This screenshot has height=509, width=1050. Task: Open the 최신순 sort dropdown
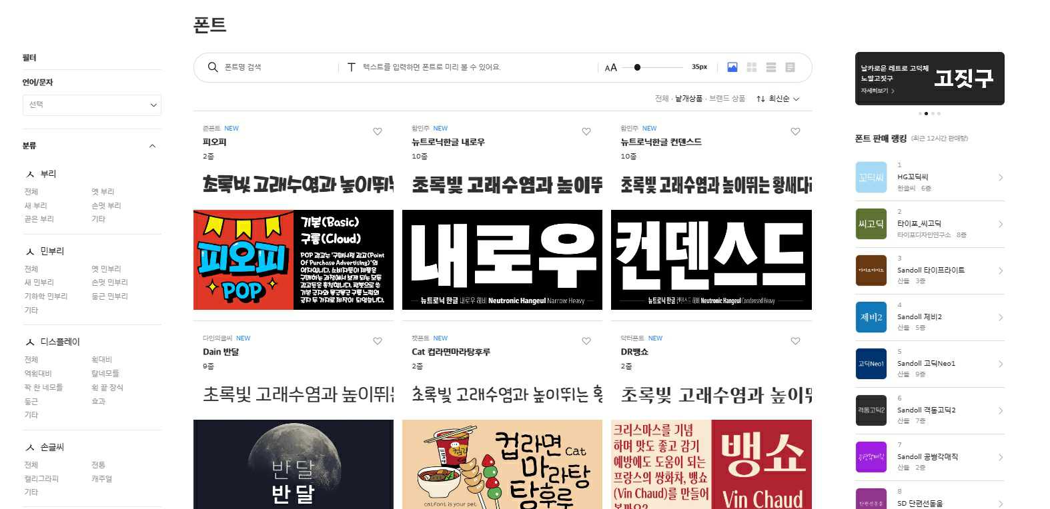(778, 99)
